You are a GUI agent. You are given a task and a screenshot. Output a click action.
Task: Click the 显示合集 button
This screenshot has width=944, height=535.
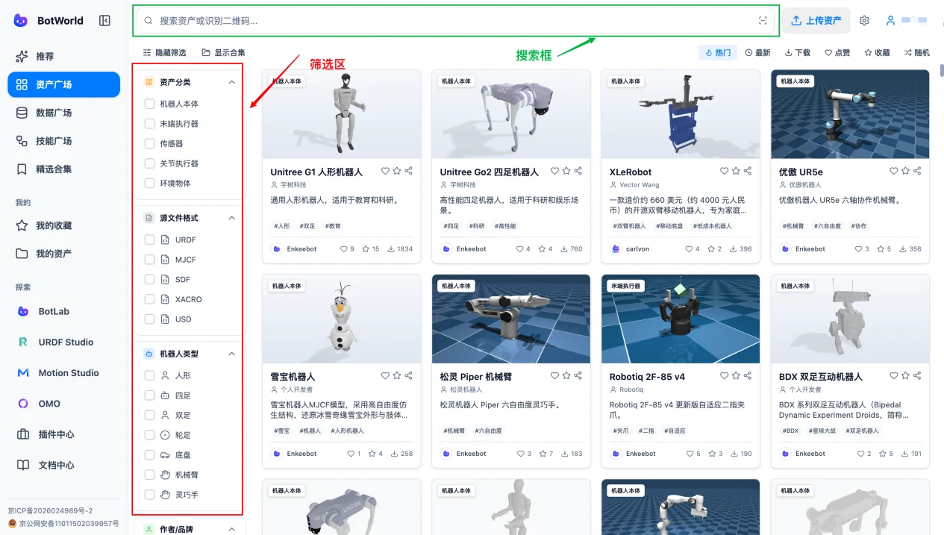223,53
